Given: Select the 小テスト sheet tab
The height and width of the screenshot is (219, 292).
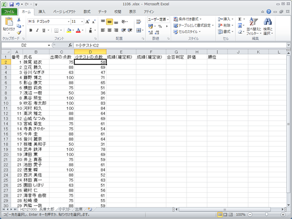Looking at the screenshot, I should pyautogui.click(x=64, y=209).
